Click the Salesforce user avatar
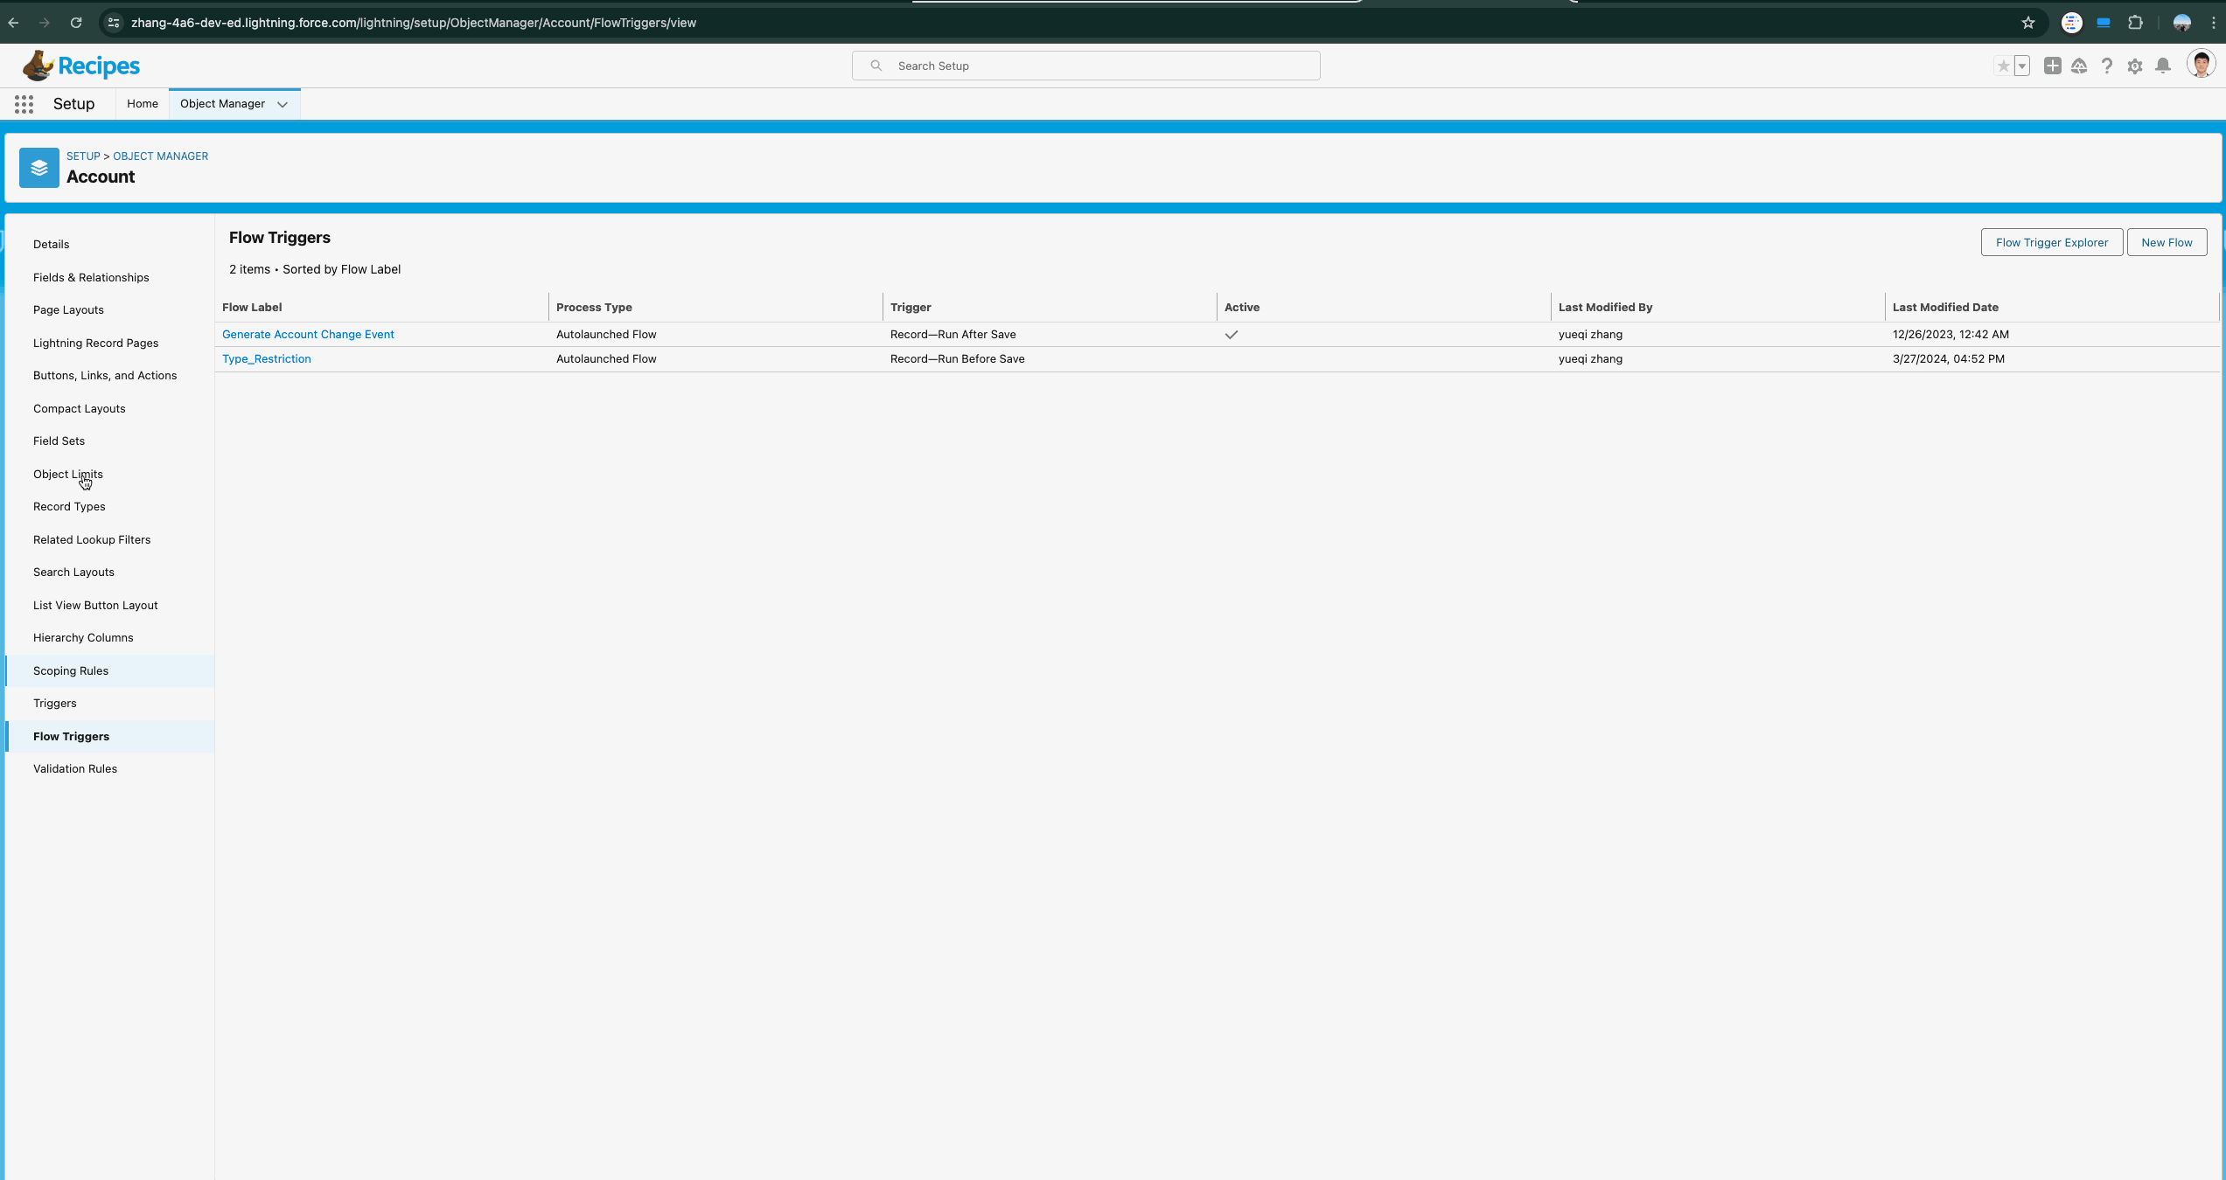The width and height of the screenshot is (2226, 1180). [2200, 65]
